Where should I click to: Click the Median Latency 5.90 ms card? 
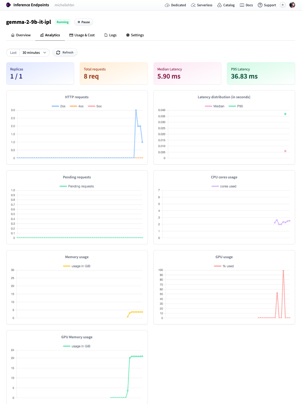point(188,74)
